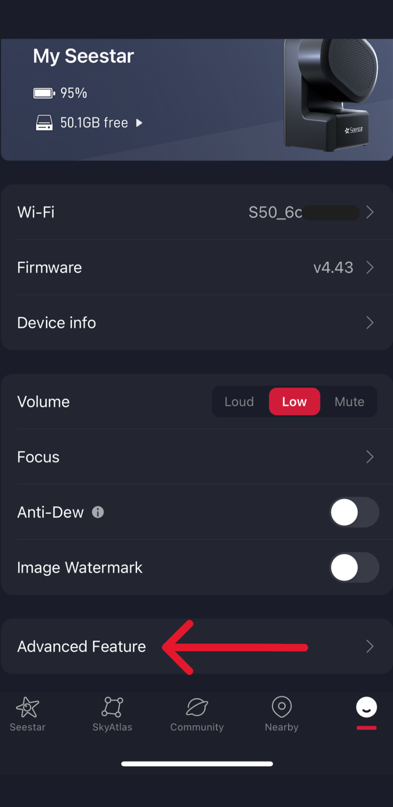Screen dimensions: 393x807
Task: Tap the smiley profile tab icon
Action: point(366,707)
